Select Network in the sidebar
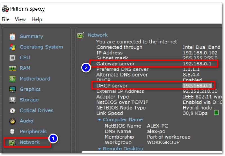Image resolution: width=225 pixels, height=156 pixels. point(30,142)
